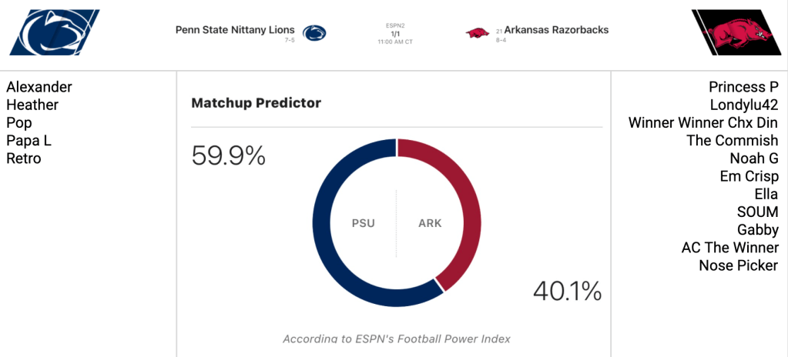Click the 59.9% win probability figure
The width and height of the screenshot is (788, 357).
pos(228,157)
